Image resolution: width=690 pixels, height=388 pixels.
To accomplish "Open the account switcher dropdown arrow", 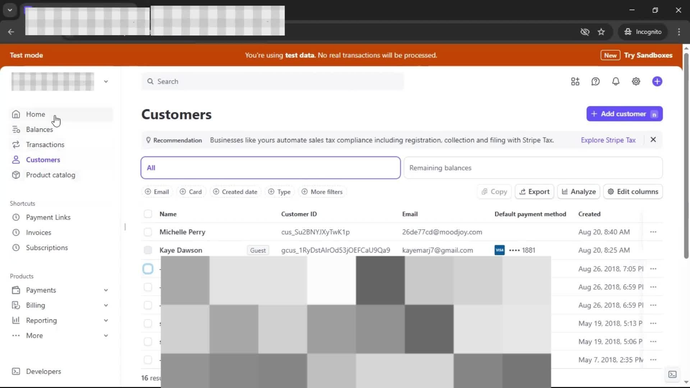I will [x=106, y=82].
